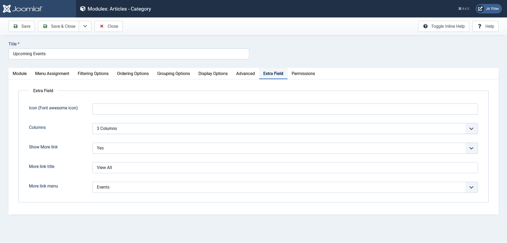
Task: Click the module cube icon beside title
Action: coord(83,9)
